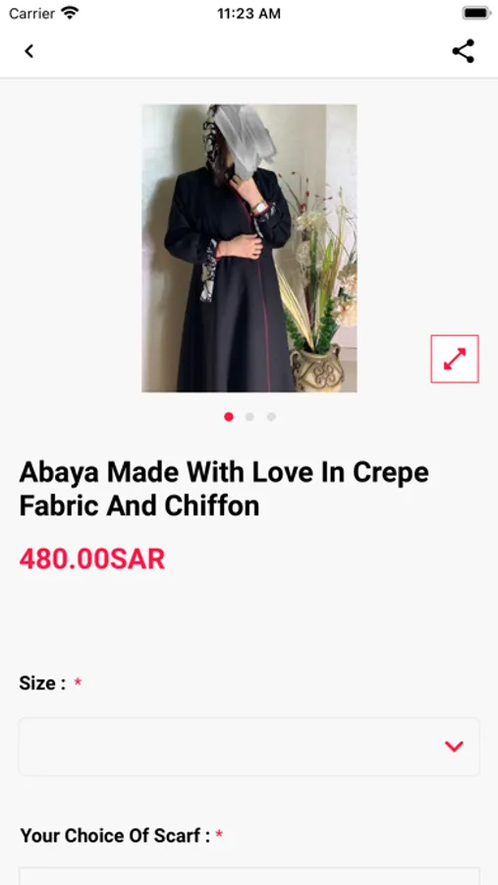Screen dimensions: 498x885
Task: Tap the red asterisk beside Size
Action: coord(78,682)
